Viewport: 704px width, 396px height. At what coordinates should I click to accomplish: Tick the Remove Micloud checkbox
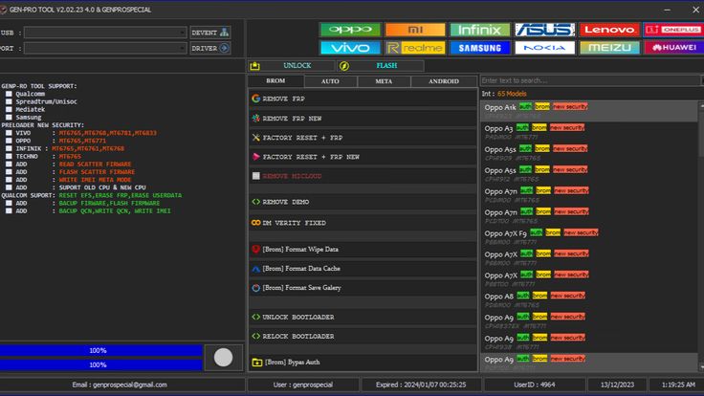tap(256, 176)
